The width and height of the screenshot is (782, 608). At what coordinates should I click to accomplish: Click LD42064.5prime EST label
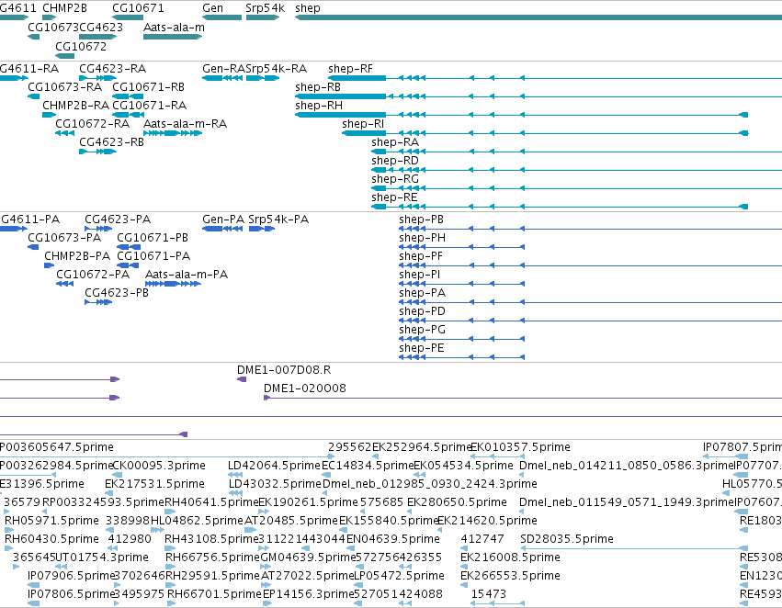275,466
